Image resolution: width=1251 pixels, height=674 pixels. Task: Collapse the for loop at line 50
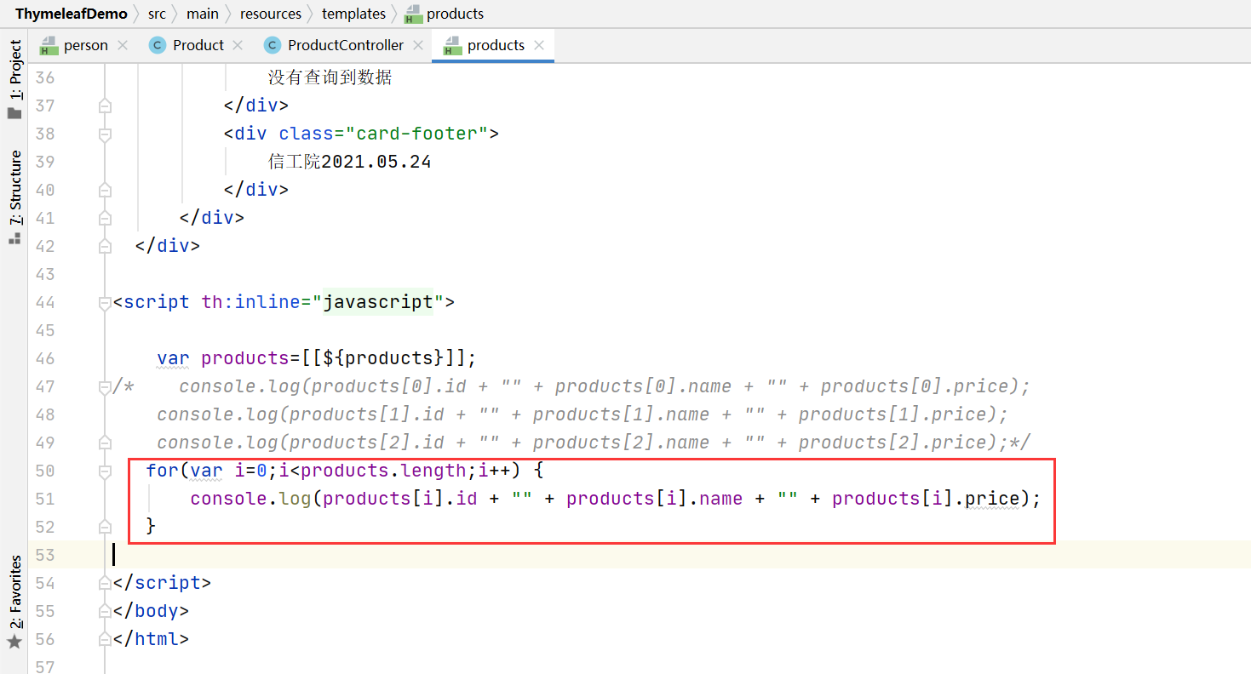click(105, 471)
